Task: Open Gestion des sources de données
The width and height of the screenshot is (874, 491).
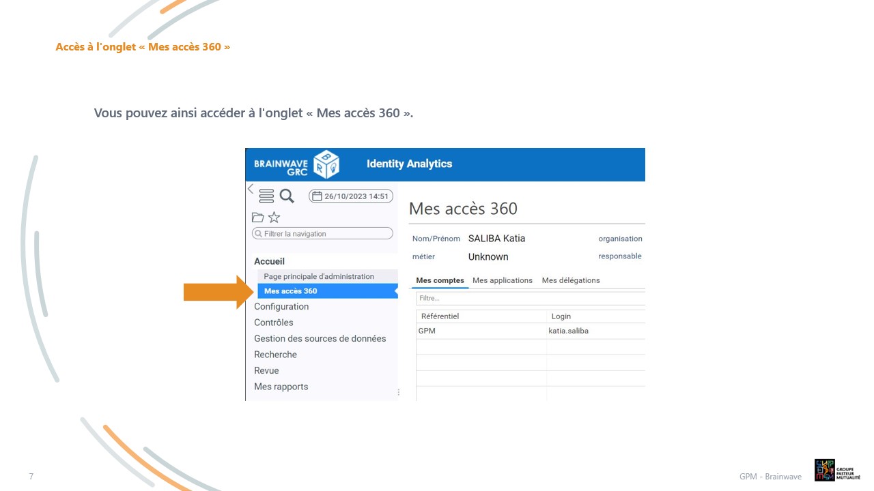Action: point(320,339)
